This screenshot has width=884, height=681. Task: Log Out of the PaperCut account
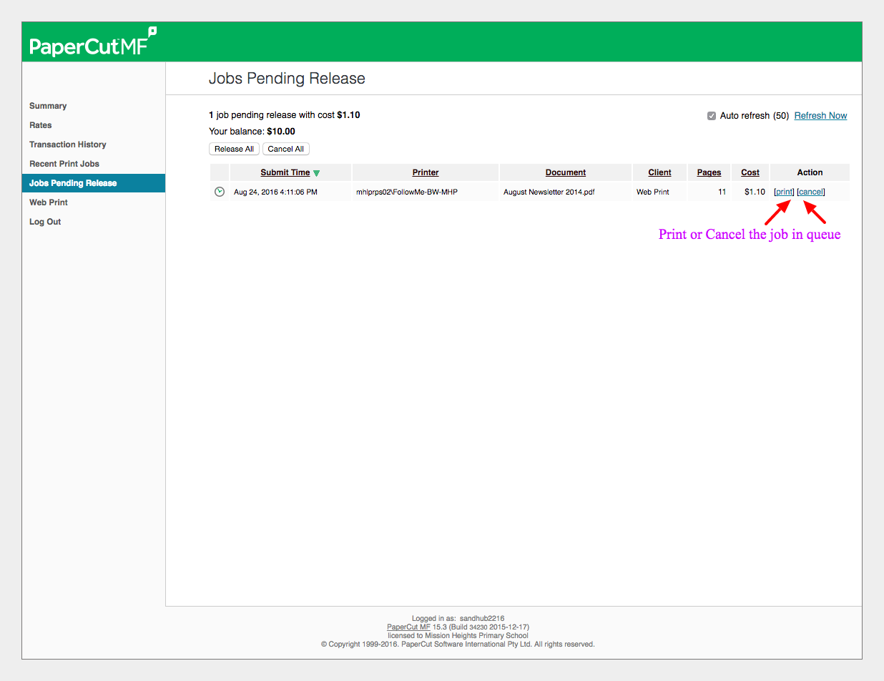pos(45,222)
